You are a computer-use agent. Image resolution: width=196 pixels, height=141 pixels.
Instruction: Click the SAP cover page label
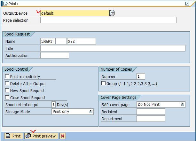click(x=115, y=105)
